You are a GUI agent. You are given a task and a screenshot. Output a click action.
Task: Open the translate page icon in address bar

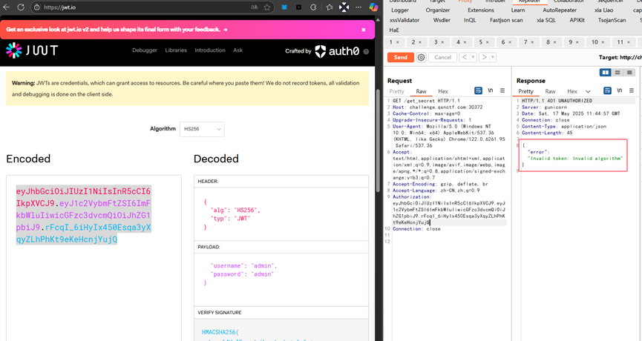pos(255,7)
